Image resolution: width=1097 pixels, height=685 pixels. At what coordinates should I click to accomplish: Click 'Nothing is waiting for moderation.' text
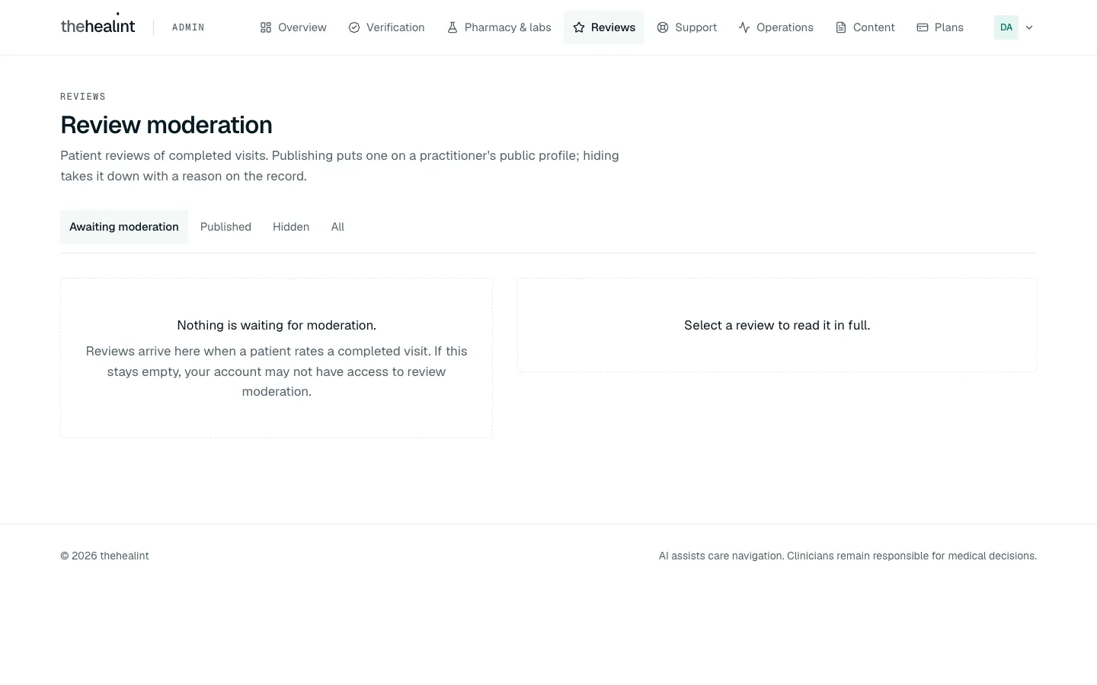tap(277, 325)
